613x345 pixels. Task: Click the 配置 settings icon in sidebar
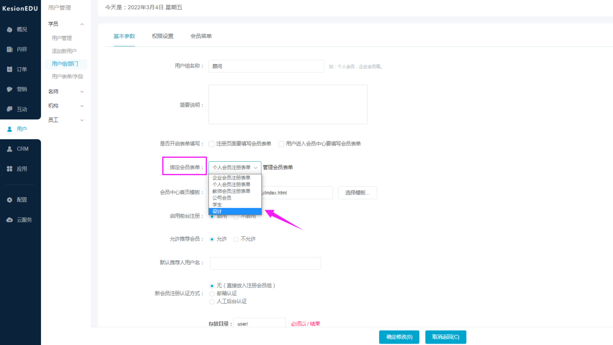coord(9,200)
